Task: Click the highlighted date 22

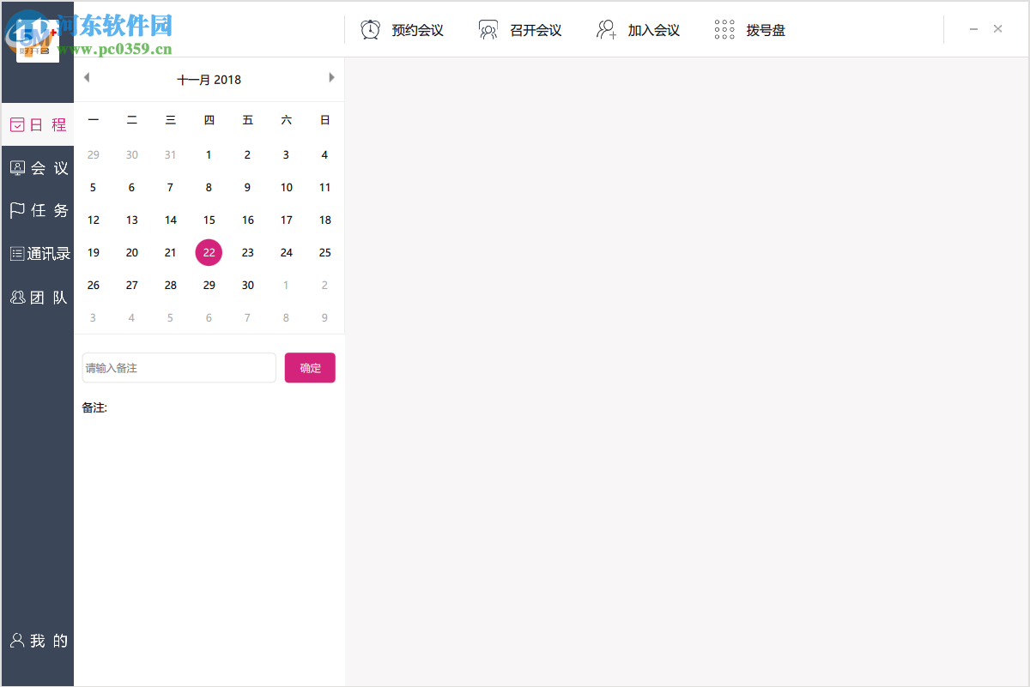Action: pos(209,252)
